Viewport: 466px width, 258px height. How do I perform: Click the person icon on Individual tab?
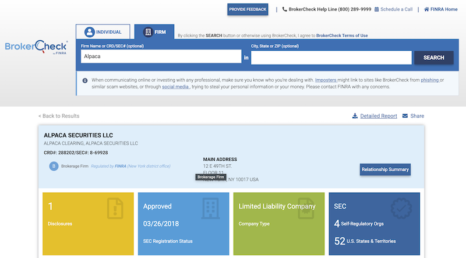pos(89,32)
